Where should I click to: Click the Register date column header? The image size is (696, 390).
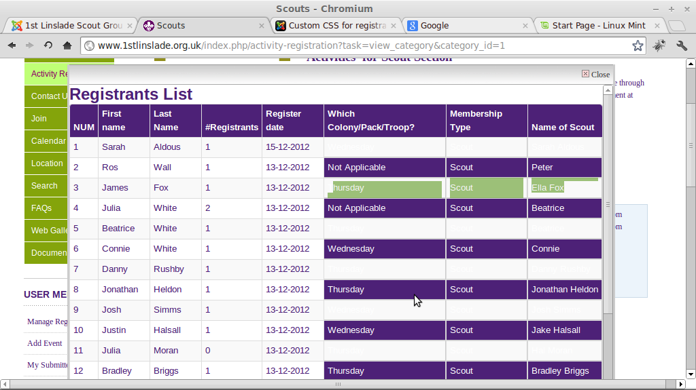[293, 121]
